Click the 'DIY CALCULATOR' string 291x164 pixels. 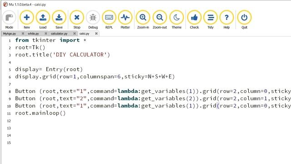80,55
